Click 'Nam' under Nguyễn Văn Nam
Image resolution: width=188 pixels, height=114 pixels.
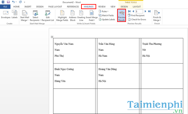click(x=57, y=50)
